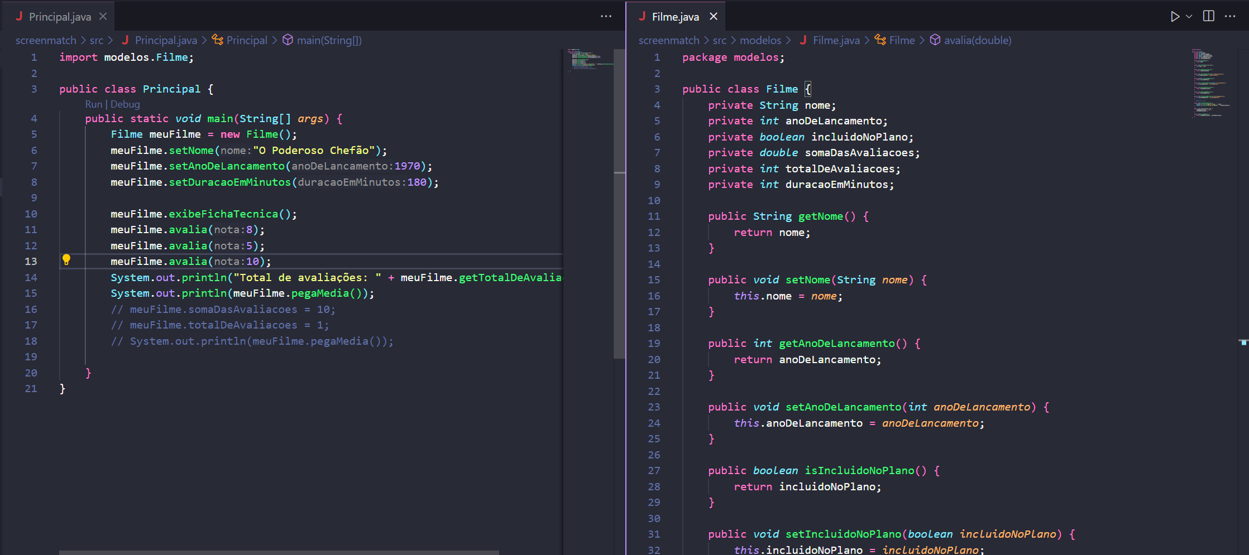Click method name 'getAnoDeLancamento'

click(x=836, y=343)
